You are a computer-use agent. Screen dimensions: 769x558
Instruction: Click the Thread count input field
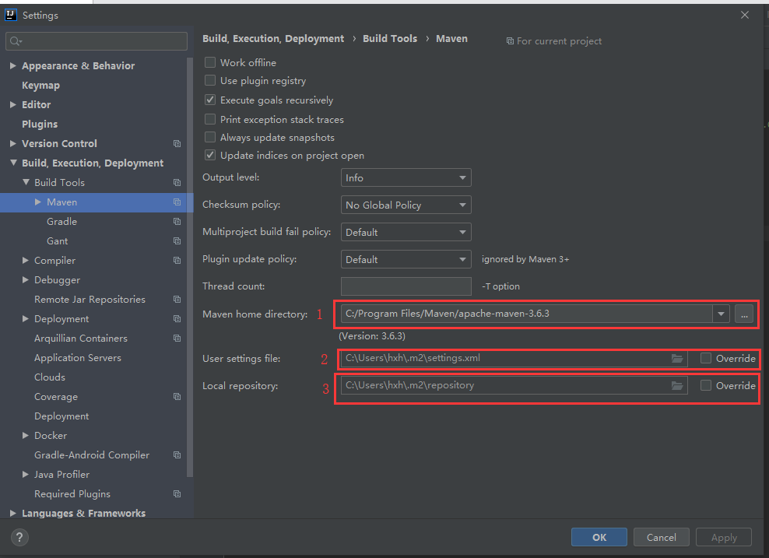[406, 286]
